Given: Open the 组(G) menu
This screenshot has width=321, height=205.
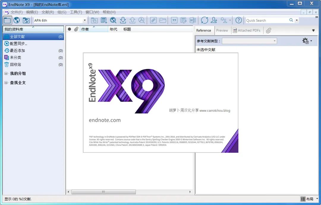Looking at the screenshot, I should (62, 12).
